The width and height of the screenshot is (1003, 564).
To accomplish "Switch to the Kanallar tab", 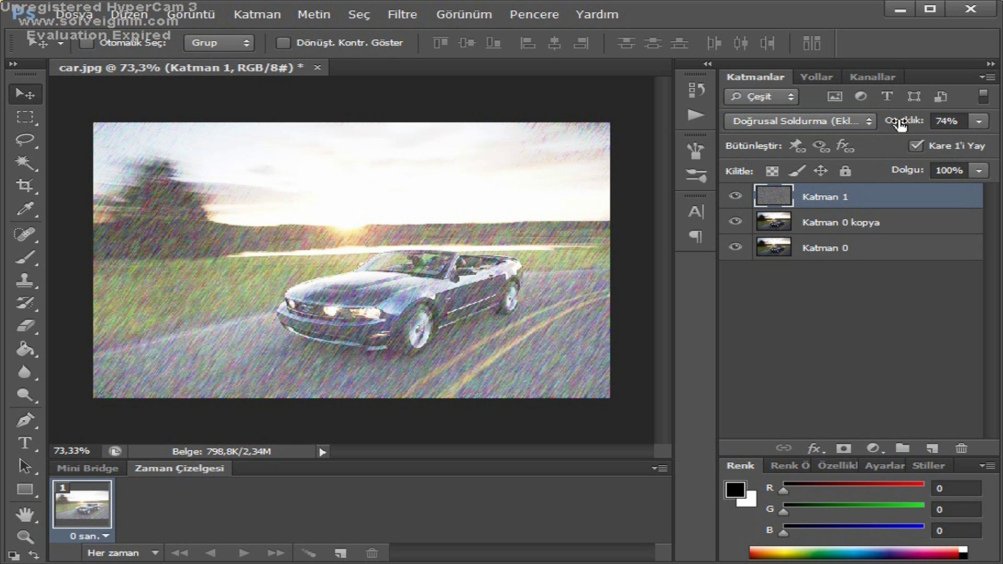I will point(872,77).
